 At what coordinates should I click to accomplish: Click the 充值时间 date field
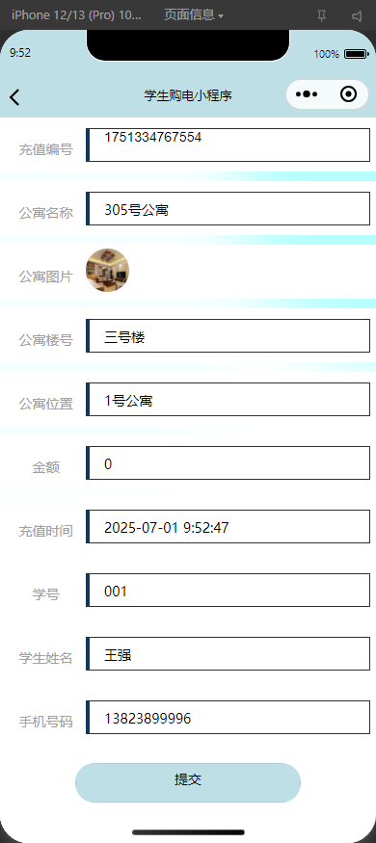point(228,526)
